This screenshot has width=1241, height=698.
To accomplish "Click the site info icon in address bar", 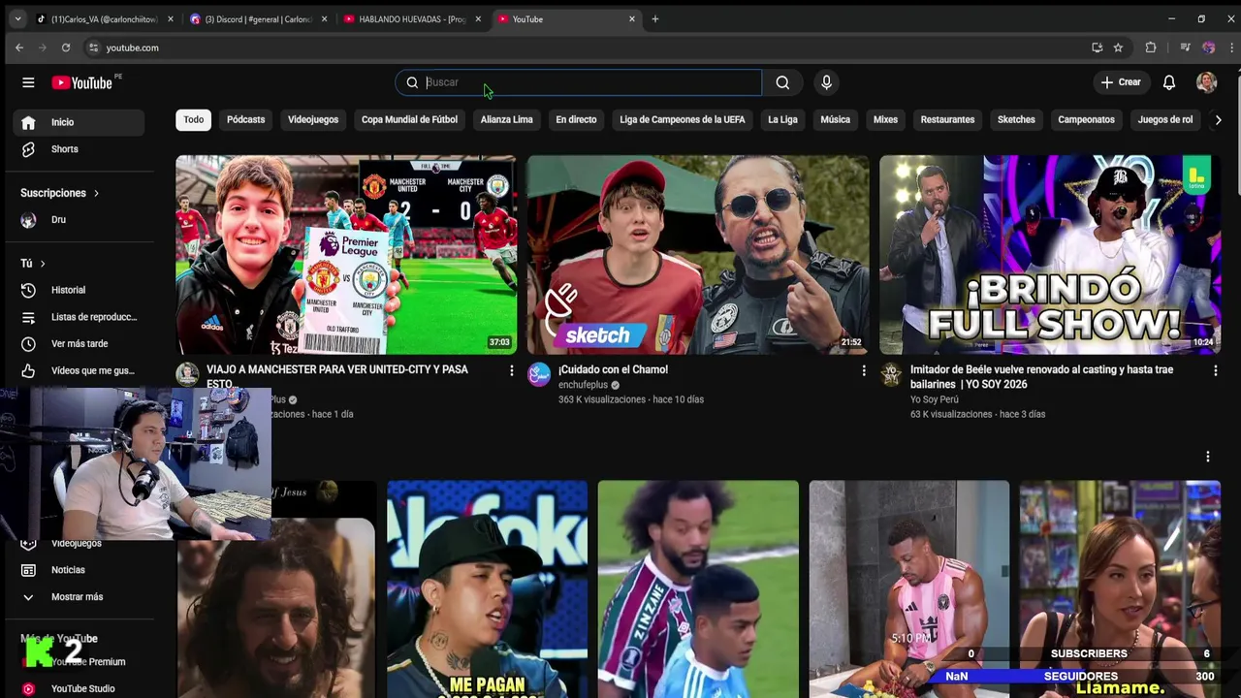I will point(94,48).
